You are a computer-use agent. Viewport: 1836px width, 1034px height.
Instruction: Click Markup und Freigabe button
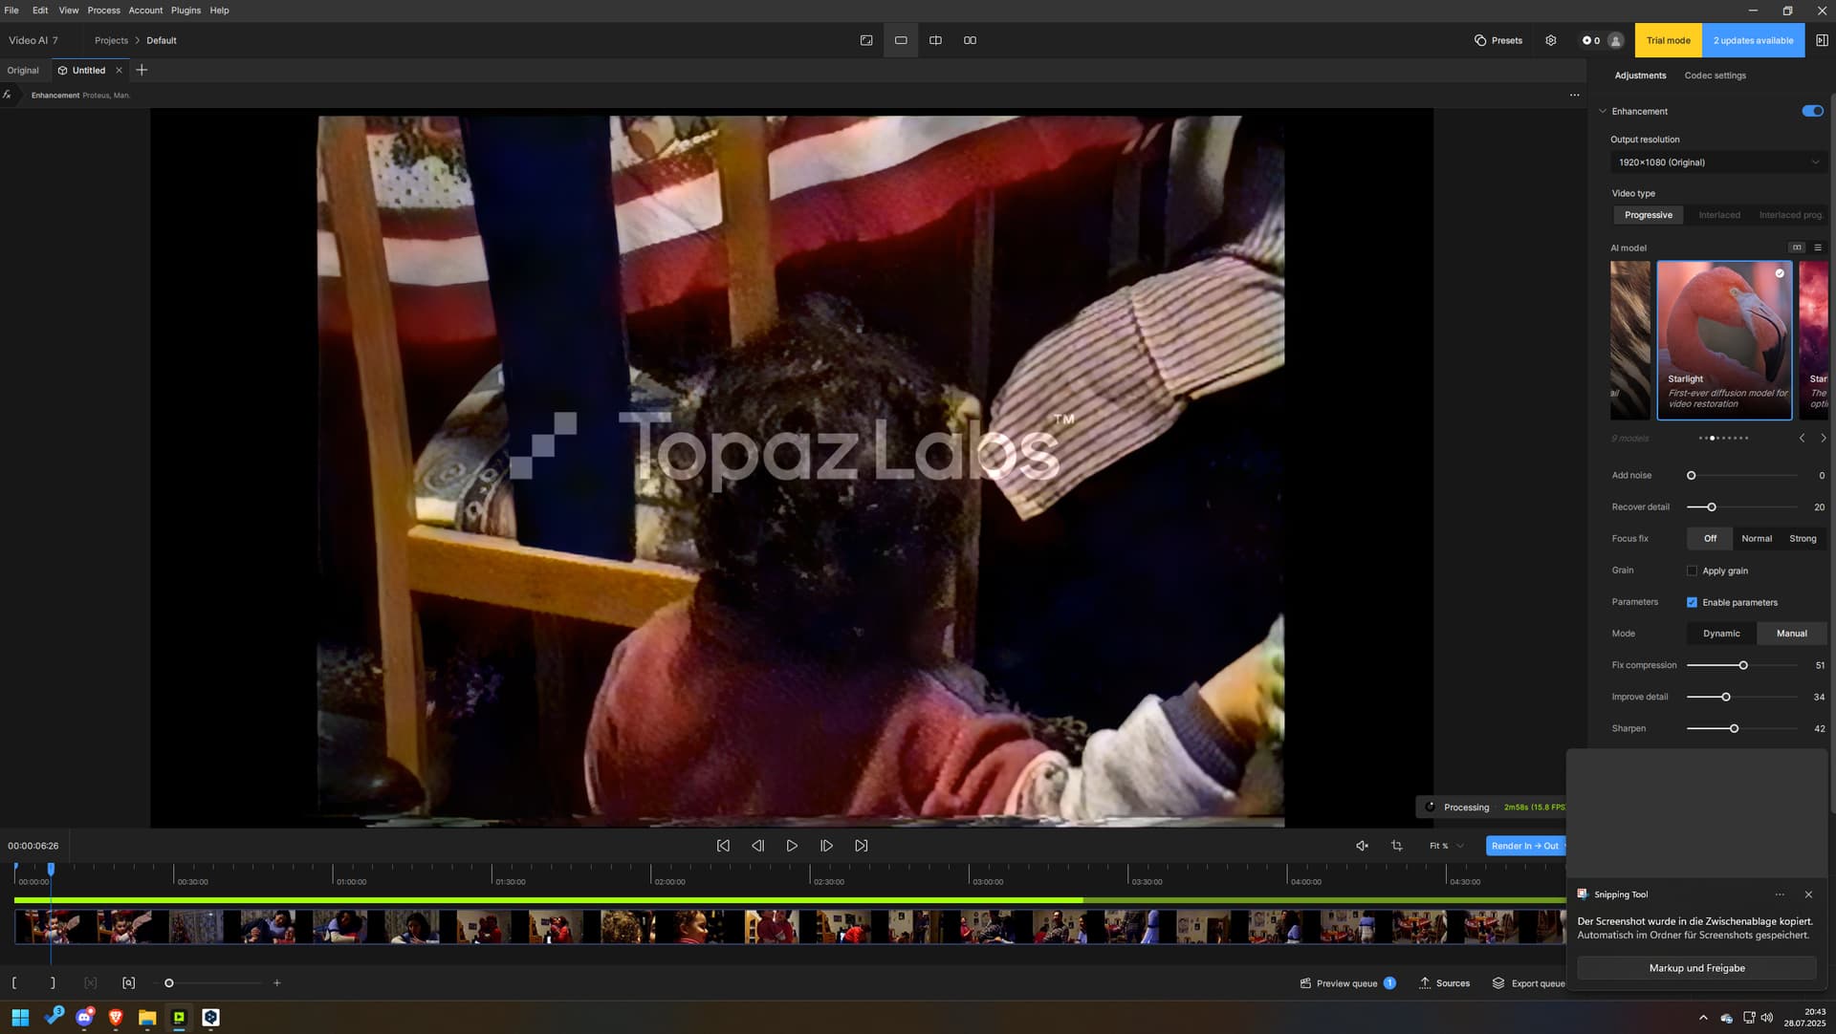tap(1696, 968)
